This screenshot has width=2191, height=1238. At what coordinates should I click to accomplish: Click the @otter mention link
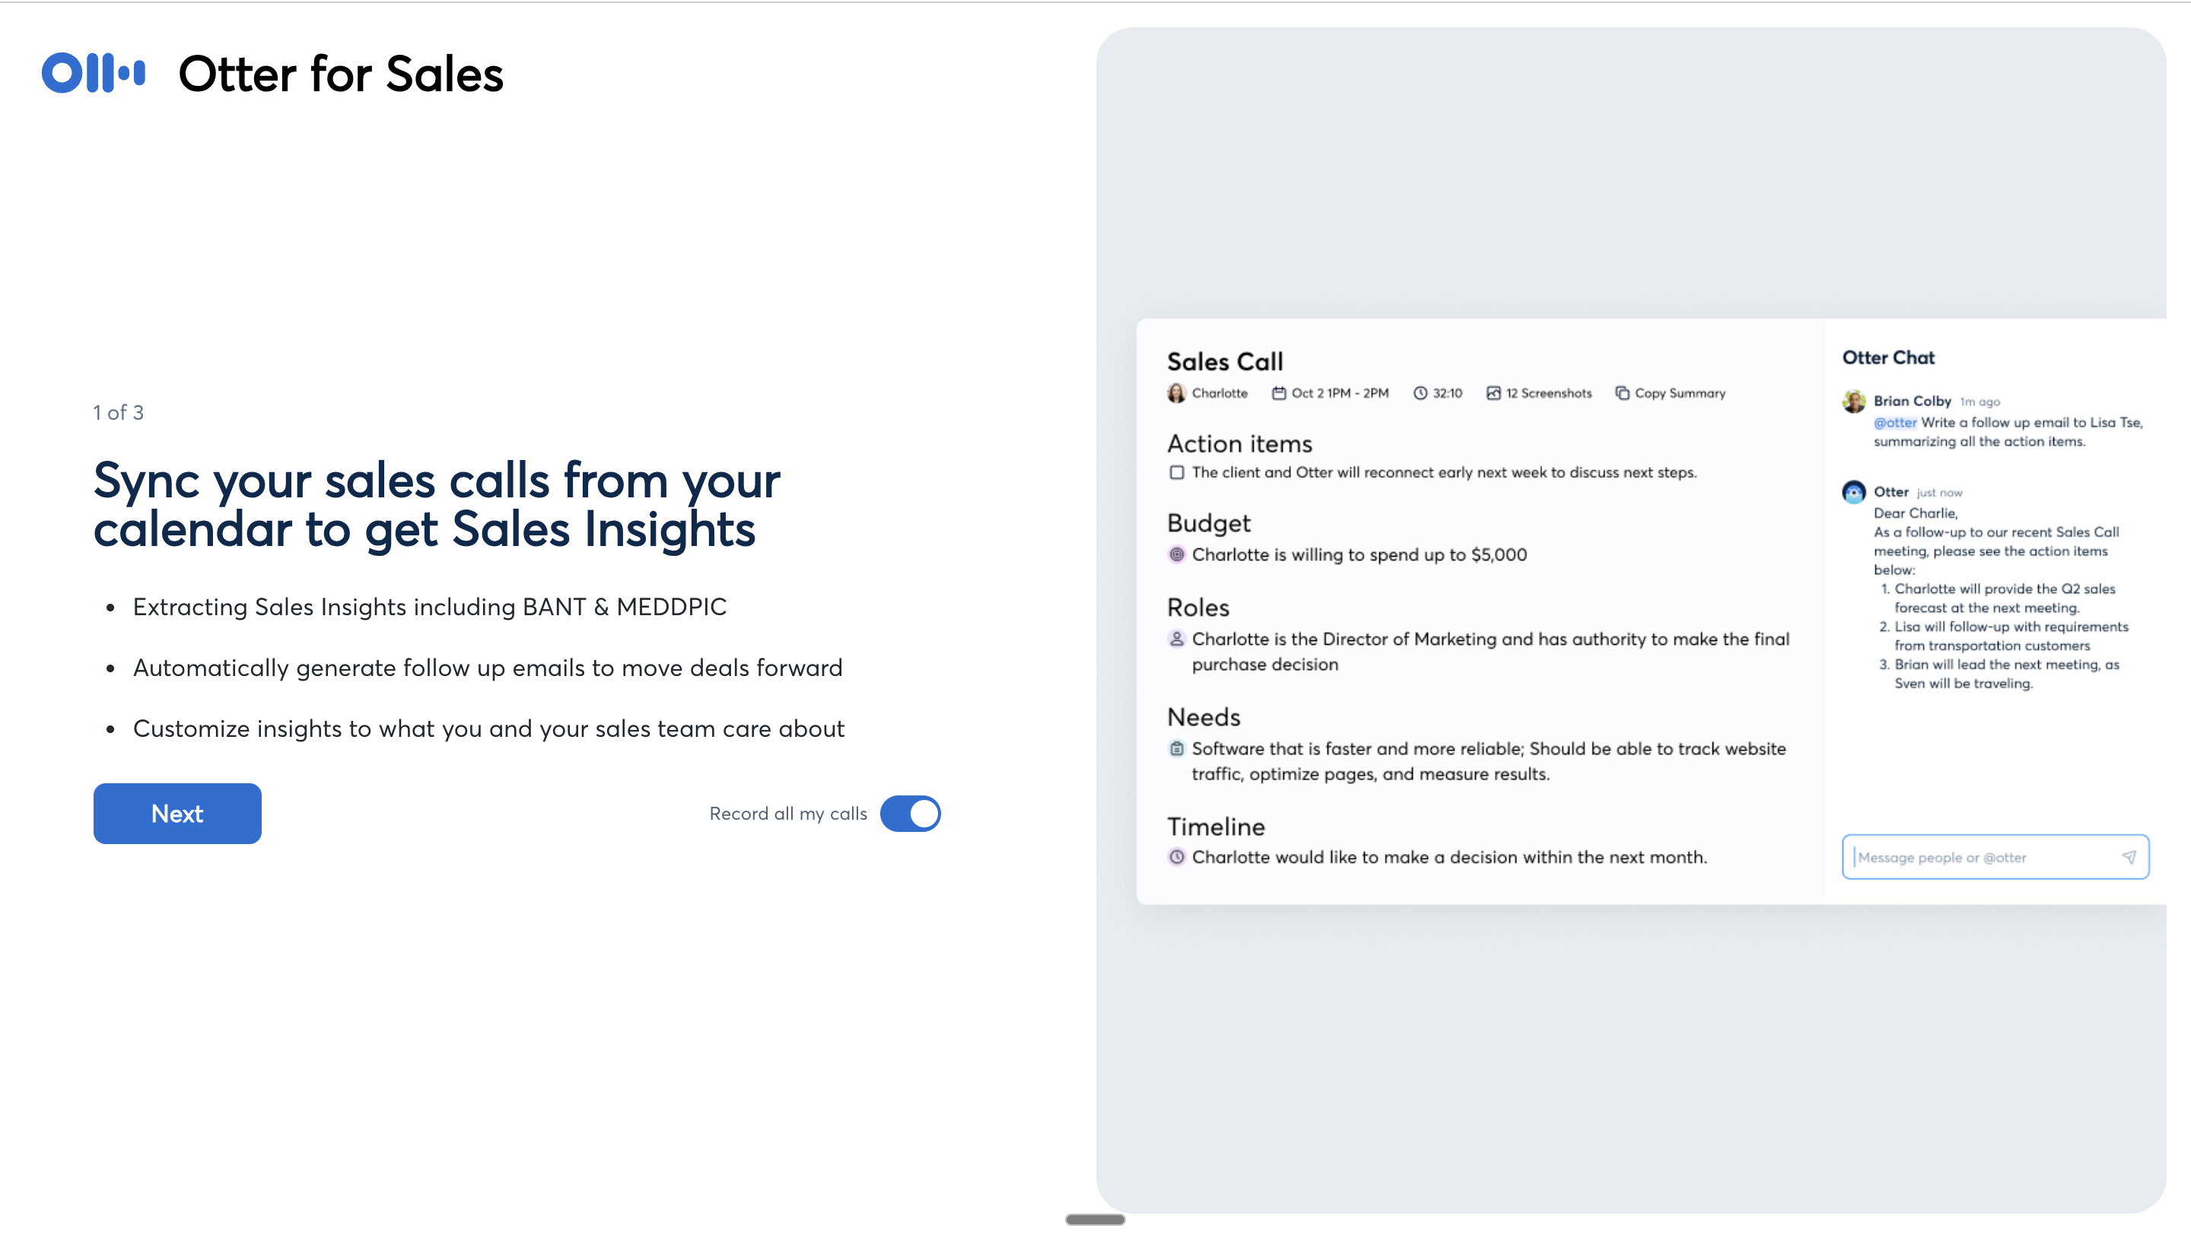pos(1894,423)
